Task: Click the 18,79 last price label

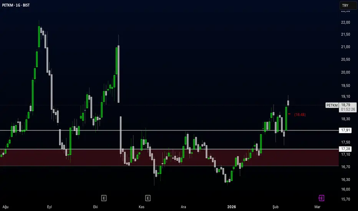Action: (346, 105)
